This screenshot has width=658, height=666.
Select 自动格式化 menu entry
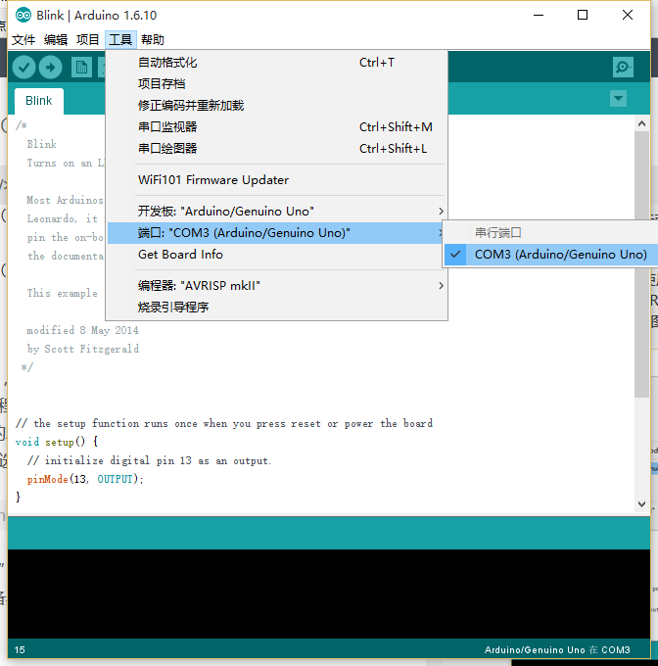point(276,63)
